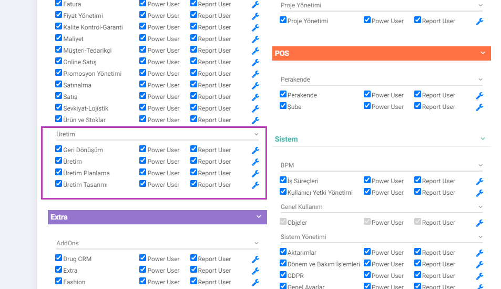Collapse the Sistem Yönetimi subgroup
Screen dimensions: 501x289
[x=480, y=237]
